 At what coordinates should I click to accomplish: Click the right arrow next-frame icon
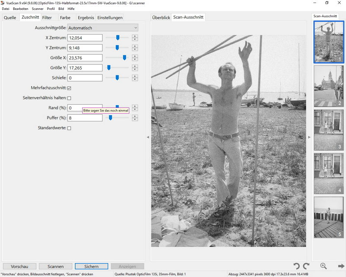click(x=341, y=266)
